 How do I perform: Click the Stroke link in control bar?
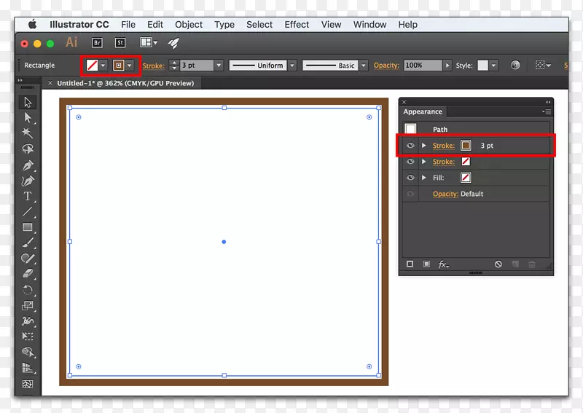click(x=153, y=66)
